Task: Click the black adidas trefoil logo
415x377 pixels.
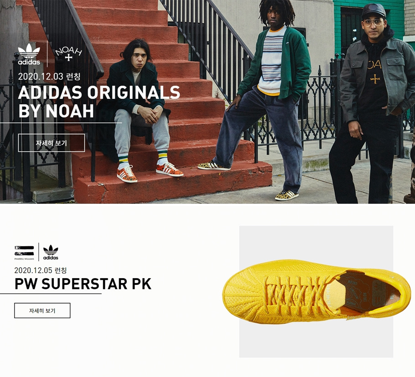Action: 51,253
